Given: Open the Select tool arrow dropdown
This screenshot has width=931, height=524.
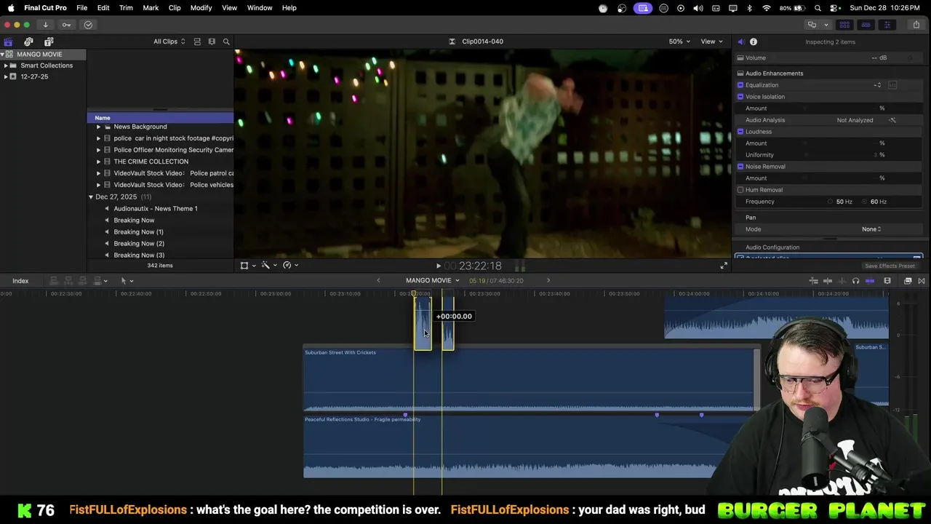Looking at the screenshot, I should pyautogui.click(x=127, y=281).
